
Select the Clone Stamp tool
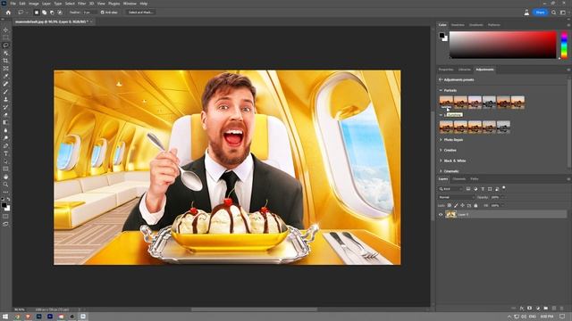click(5, 99)
